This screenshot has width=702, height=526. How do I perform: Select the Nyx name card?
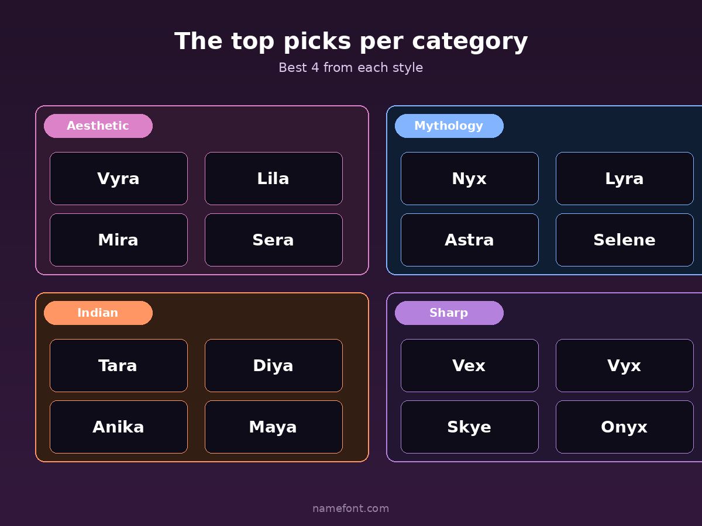(x=469, y=179)
